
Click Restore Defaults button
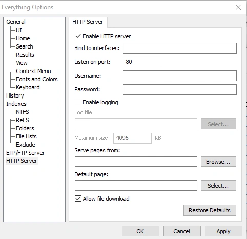(210, 210)
